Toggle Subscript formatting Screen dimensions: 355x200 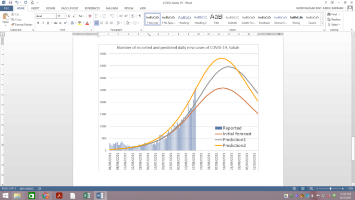[60, 23]
